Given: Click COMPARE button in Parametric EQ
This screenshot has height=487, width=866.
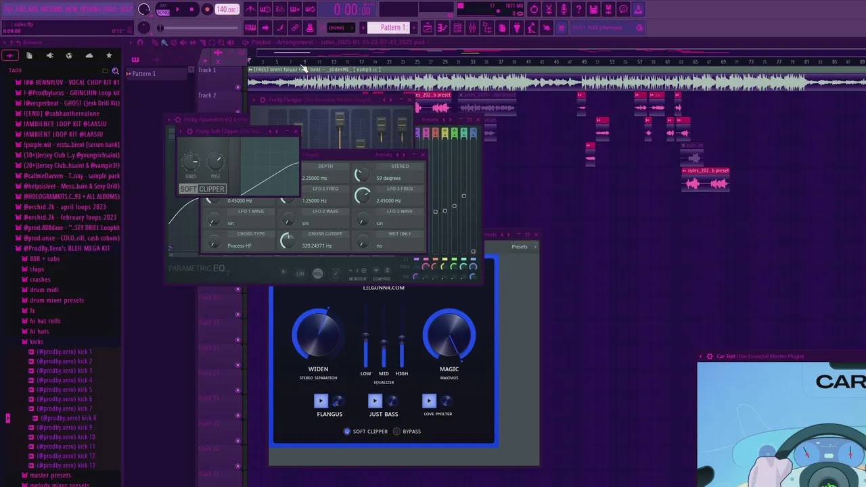Looking at the screenshot, I should pyautogui.click(x=382, y=274).
